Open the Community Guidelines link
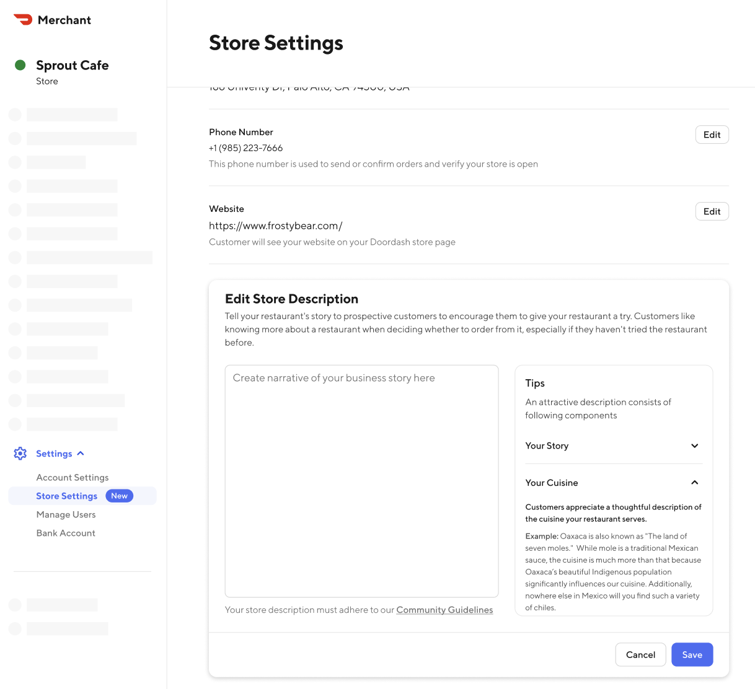 coord(444,610)
